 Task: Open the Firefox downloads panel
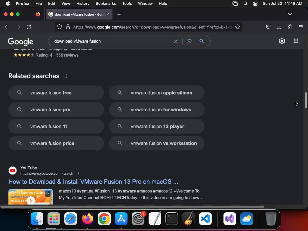click(279, 27)
